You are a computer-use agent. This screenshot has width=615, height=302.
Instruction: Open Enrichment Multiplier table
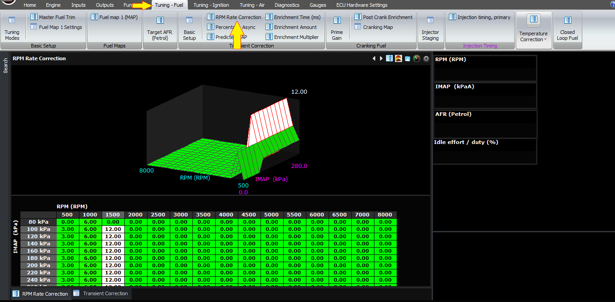(x=292, y=37)
